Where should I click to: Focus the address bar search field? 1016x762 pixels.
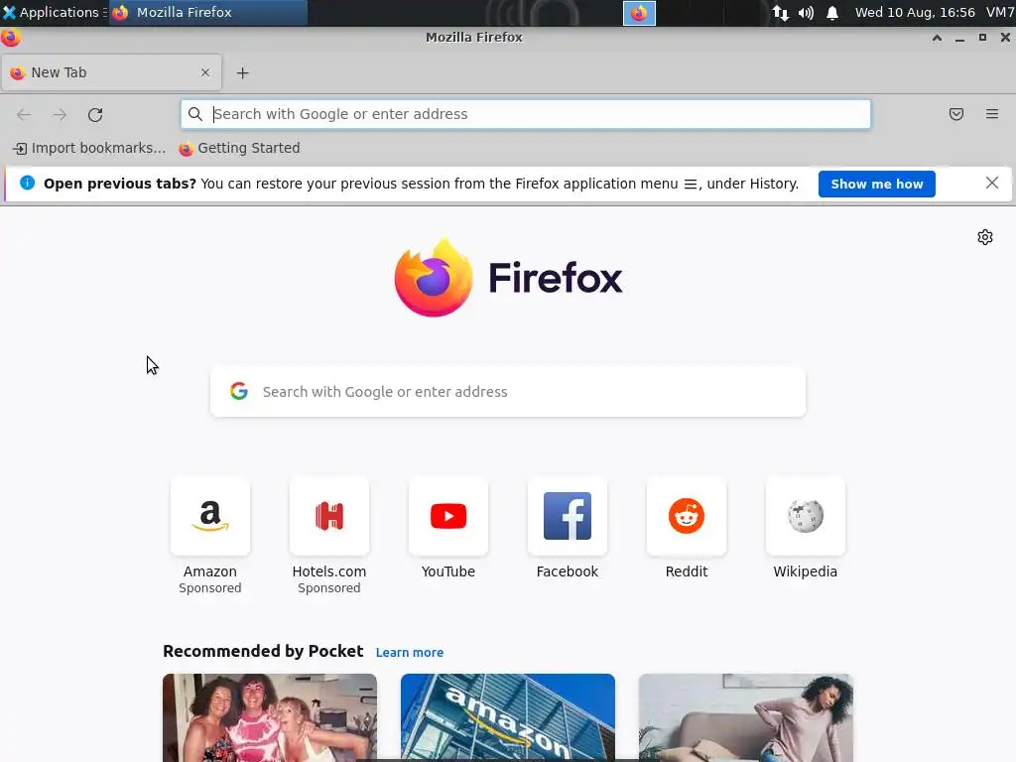[526, 114]
